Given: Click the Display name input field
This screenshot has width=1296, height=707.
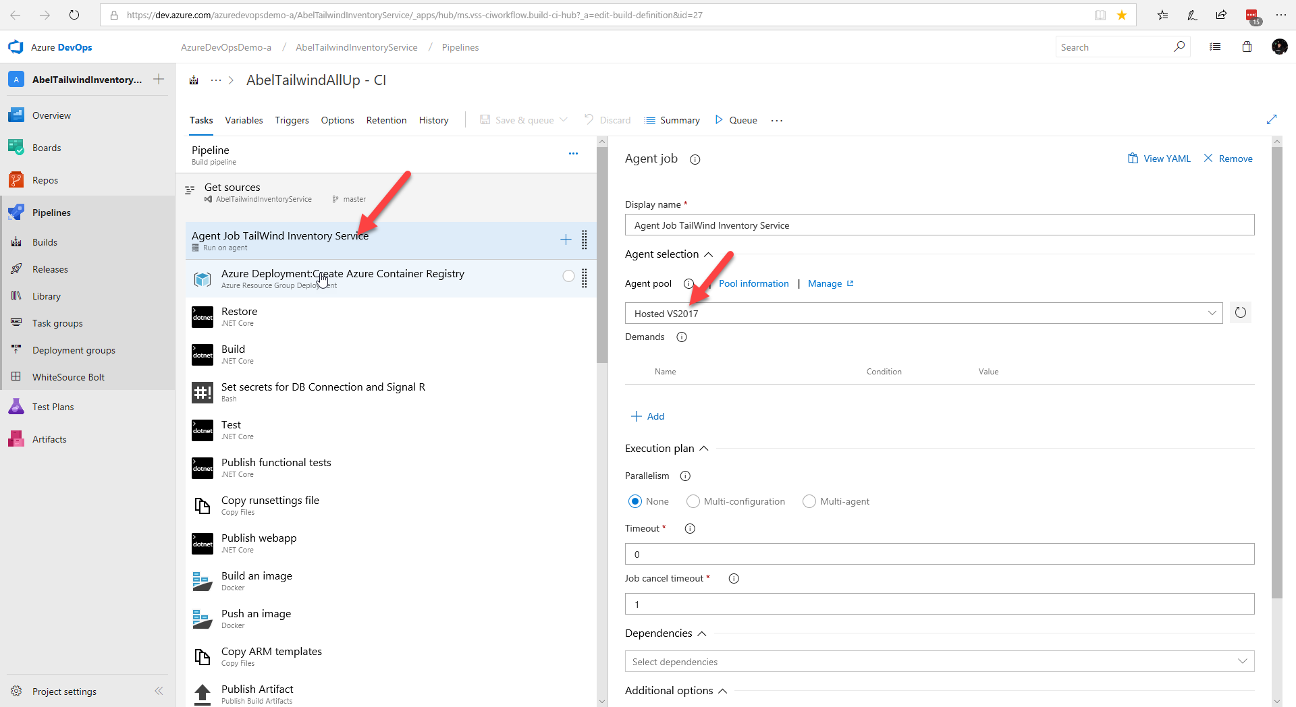Looking at the screenshot, I should pos(940,225).
